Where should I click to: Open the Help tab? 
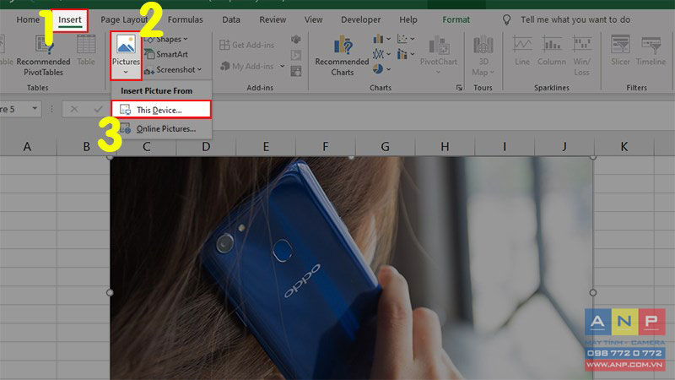408,19
